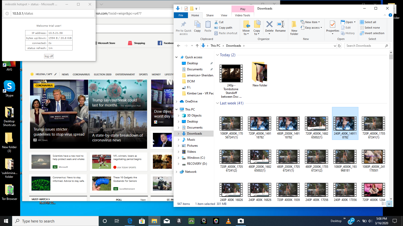
Task: Click Pin to Quick access icon
Action: coord(183,28)
